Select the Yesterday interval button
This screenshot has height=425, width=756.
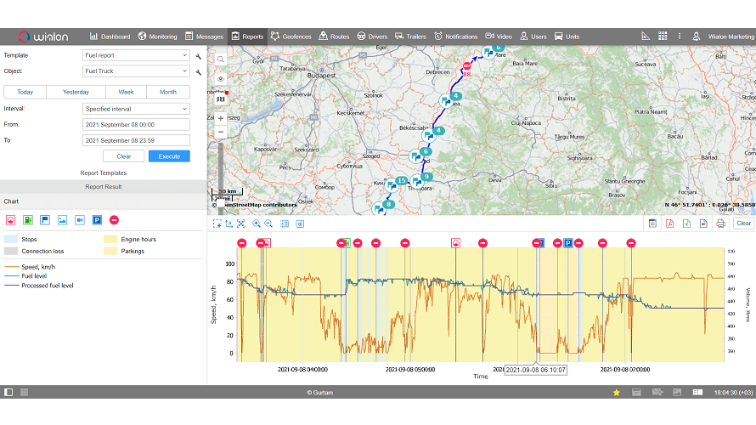click(x=76, y=92)
